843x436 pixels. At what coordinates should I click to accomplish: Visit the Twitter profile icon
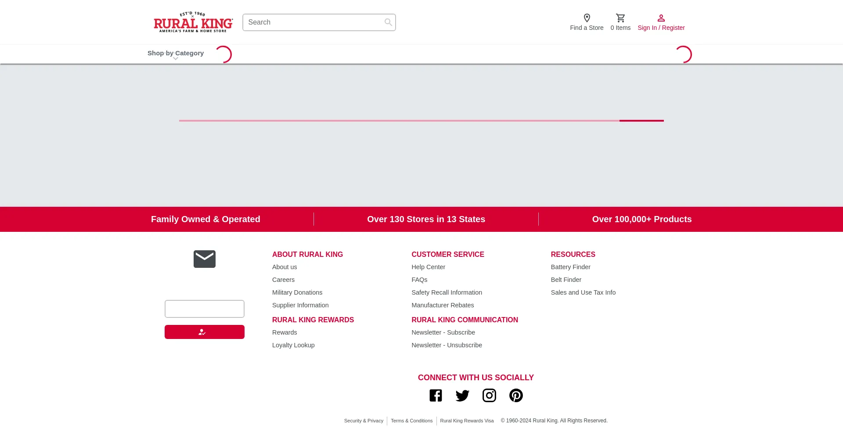(x=462, y=396)
